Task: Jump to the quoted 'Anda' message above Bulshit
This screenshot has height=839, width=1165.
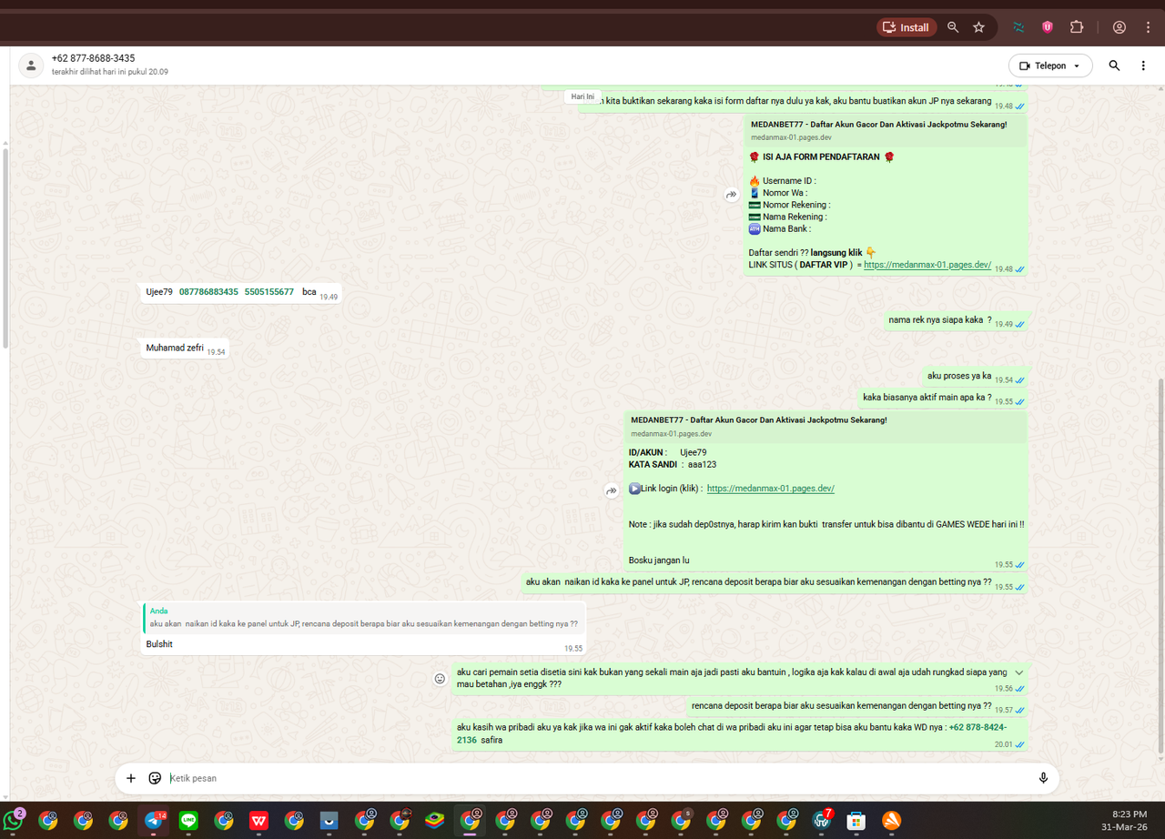Action: click(x=363, y=618)
